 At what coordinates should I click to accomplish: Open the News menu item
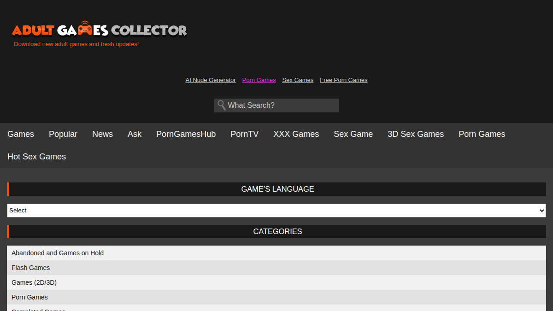click(102, 134)
